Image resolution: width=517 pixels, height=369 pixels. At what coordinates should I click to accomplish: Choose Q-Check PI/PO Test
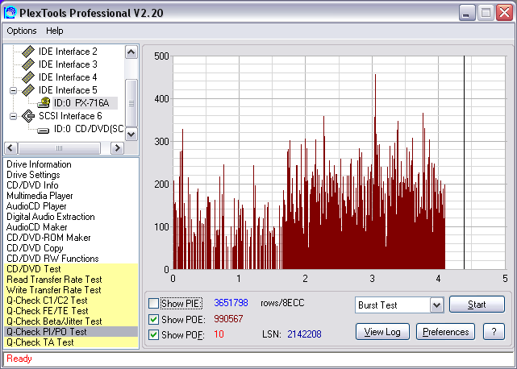click(47, 332)
